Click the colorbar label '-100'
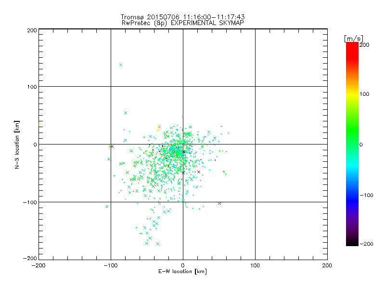Viewport: 385px width, 289px height. tap(367, 196)
